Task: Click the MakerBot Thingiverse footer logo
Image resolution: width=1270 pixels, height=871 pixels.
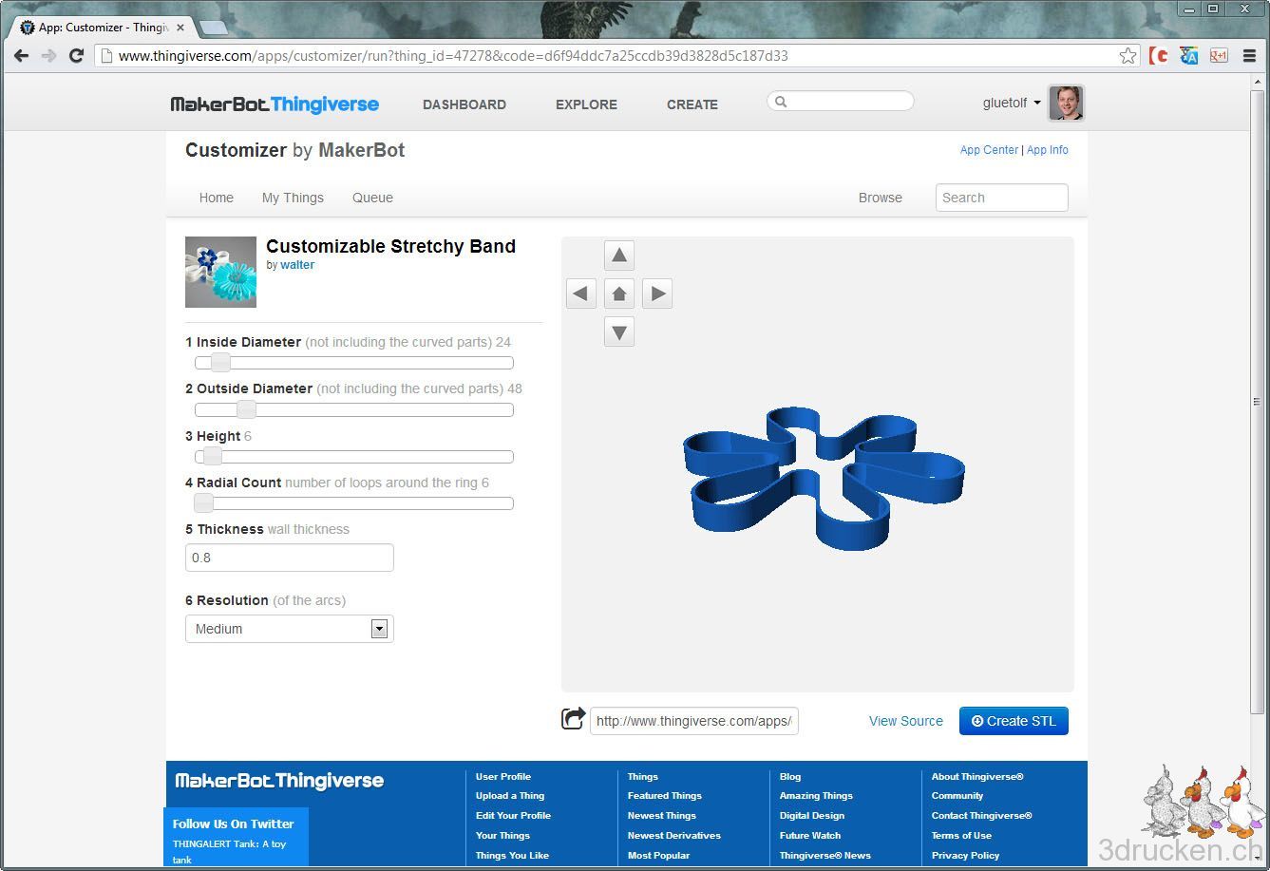Action: tap(279, 781)
